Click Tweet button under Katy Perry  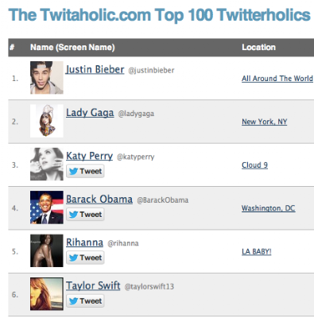85,171
